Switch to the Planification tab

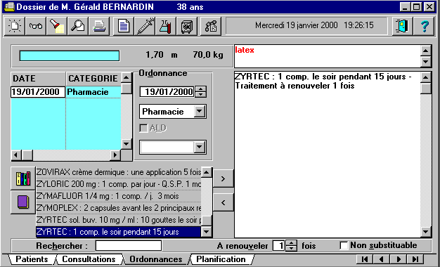point(221,259)
